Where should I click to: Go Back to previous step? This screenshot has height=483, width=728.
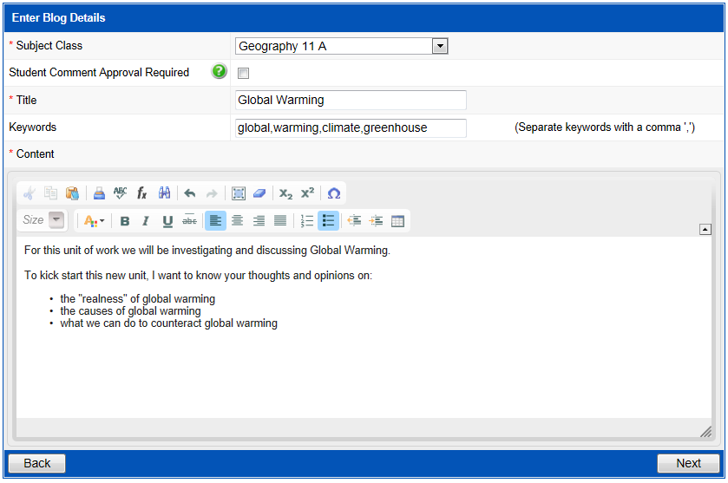click(36, 463)
